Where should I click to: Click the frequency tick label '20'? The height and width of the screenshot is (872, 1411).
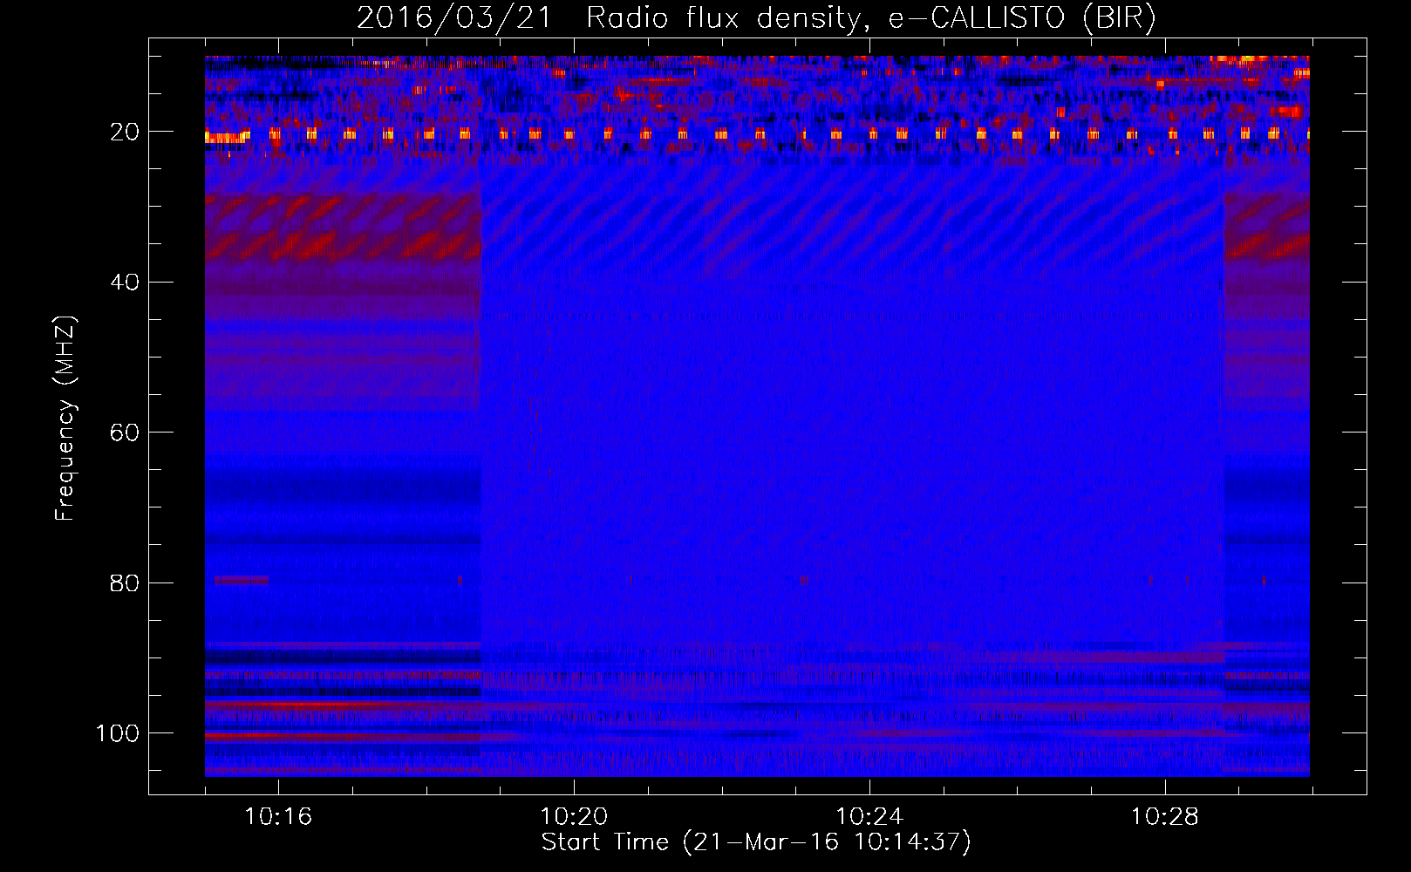click(x=125, y=132)
